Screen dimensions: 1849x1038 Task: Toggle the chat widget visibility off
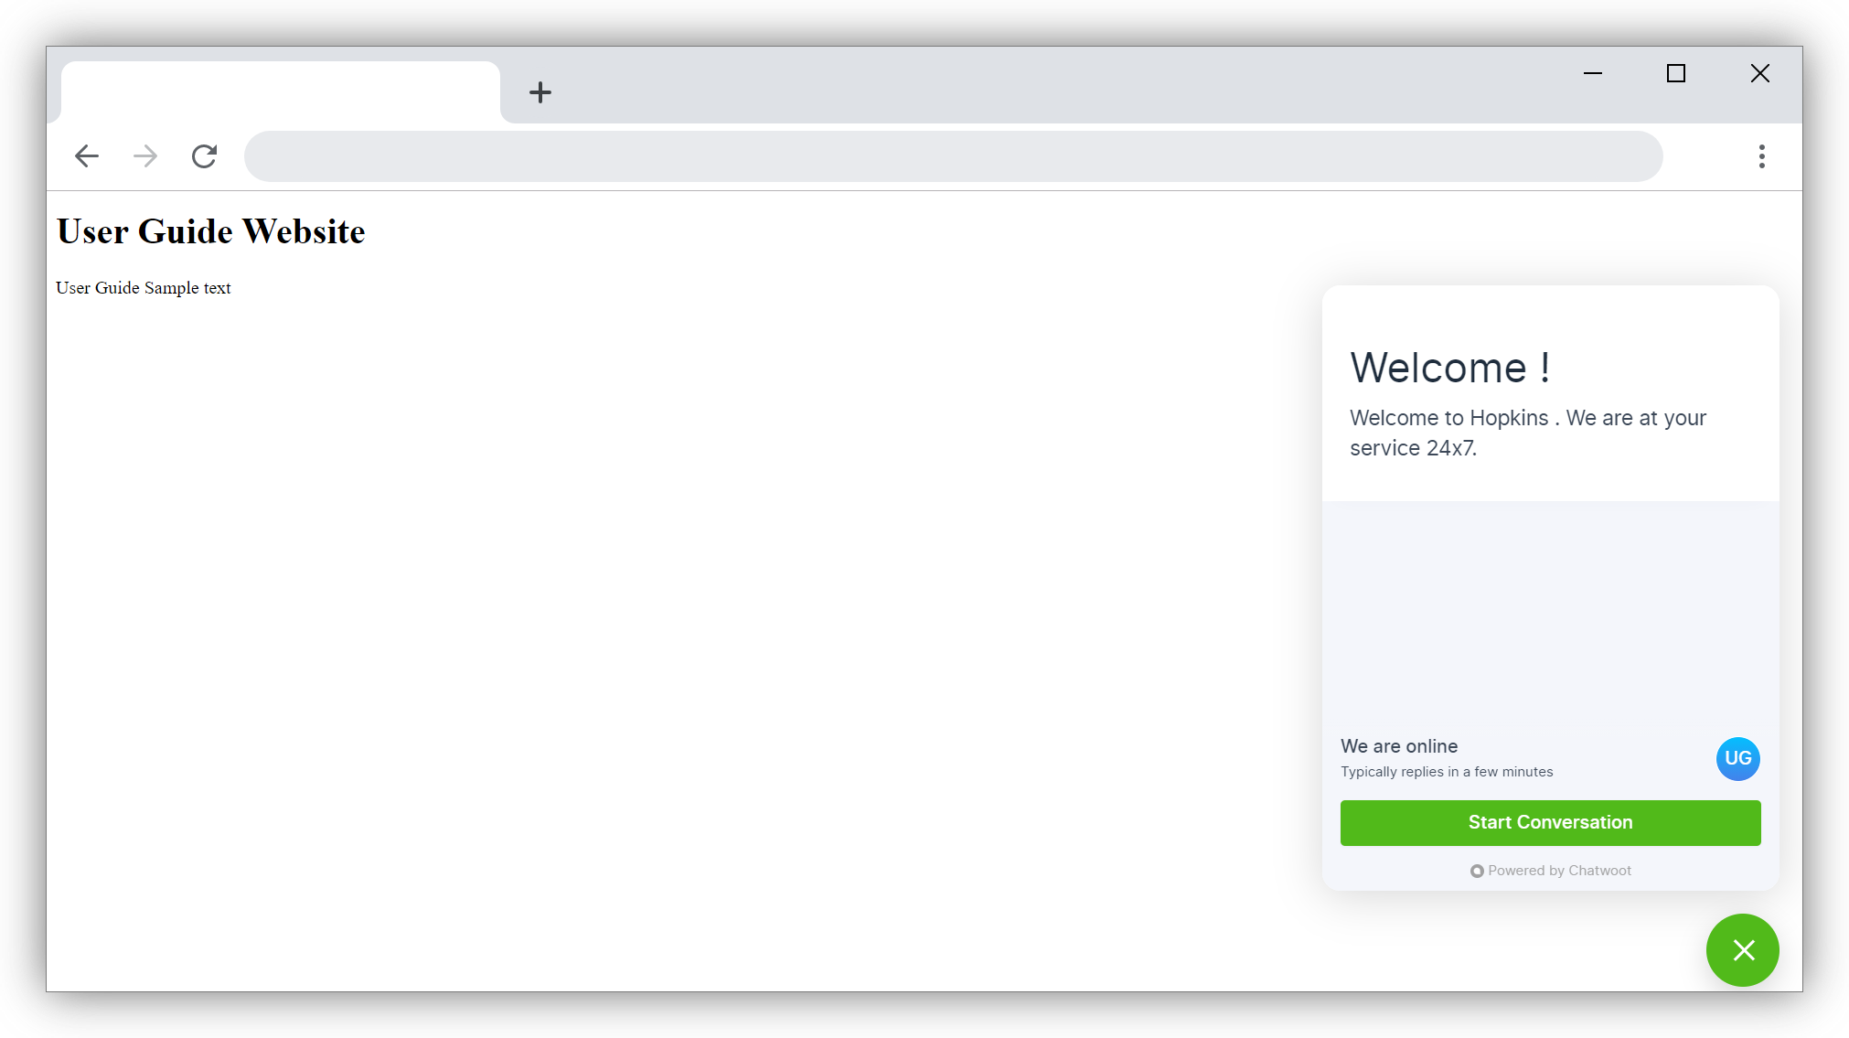(x=1744, y=949)
